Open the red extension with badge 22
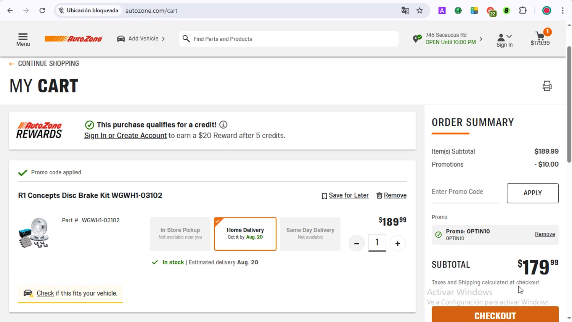The width and height of the screenshot is (572, 322). pos(491,11)
